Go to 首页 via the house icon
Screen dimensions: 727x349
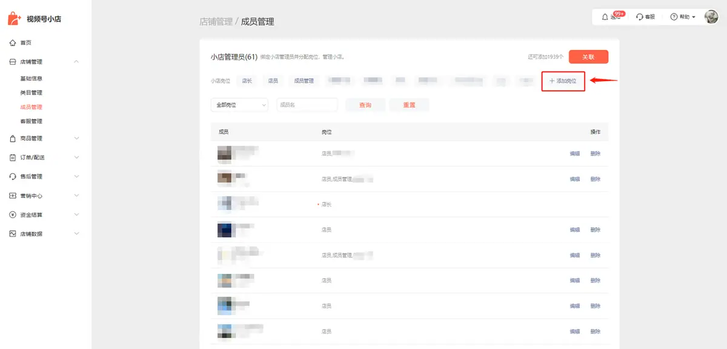[13, 42]
